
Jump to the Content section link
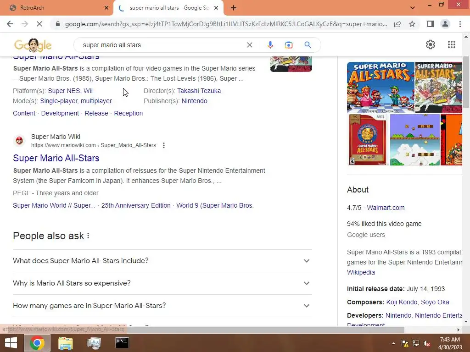pyautogui.click(x=24, y=113)
